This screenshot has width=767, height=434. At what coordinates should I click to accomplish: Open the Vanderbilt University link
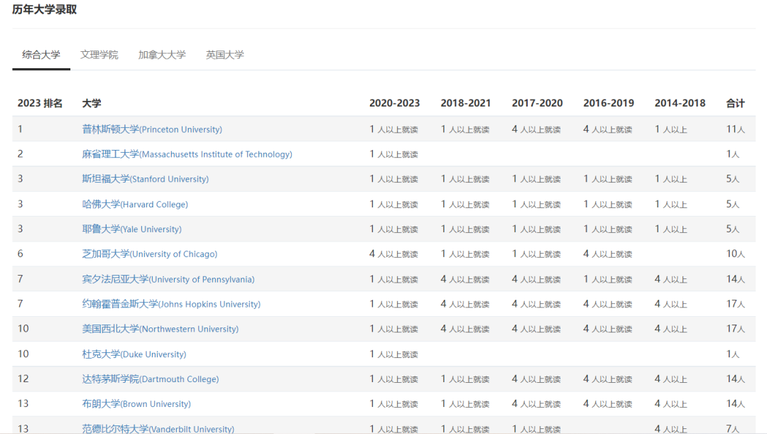(158, 428)
